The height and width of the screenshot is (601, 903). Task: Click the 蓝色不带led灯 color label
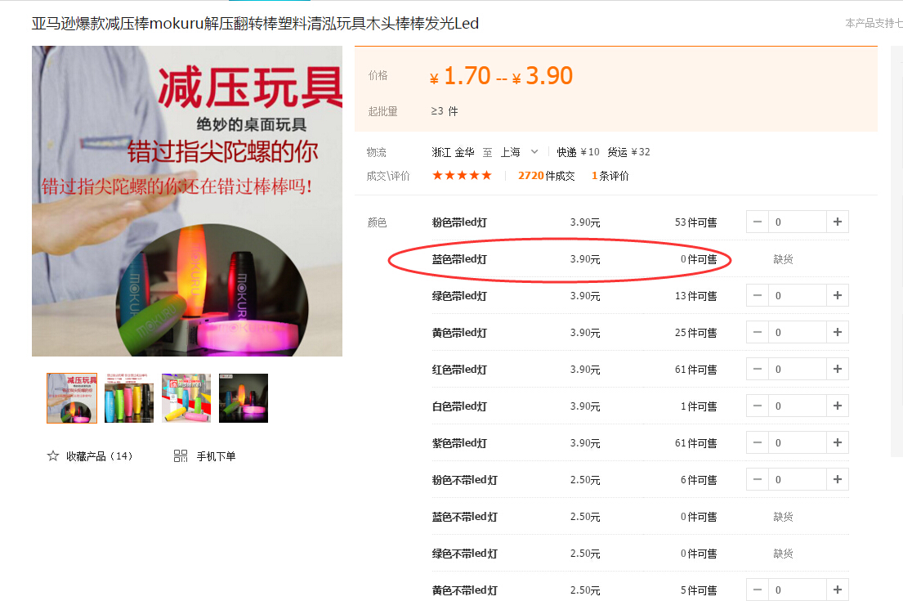pos(465,518)
